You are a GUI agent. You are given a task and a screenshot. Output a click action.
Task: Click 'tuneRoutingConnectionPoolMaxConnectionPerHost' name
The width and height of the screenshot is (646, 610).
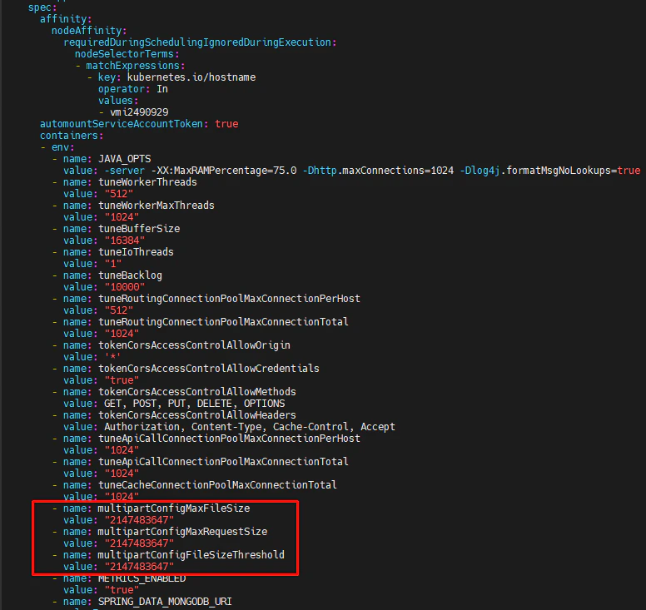(229, 299)
